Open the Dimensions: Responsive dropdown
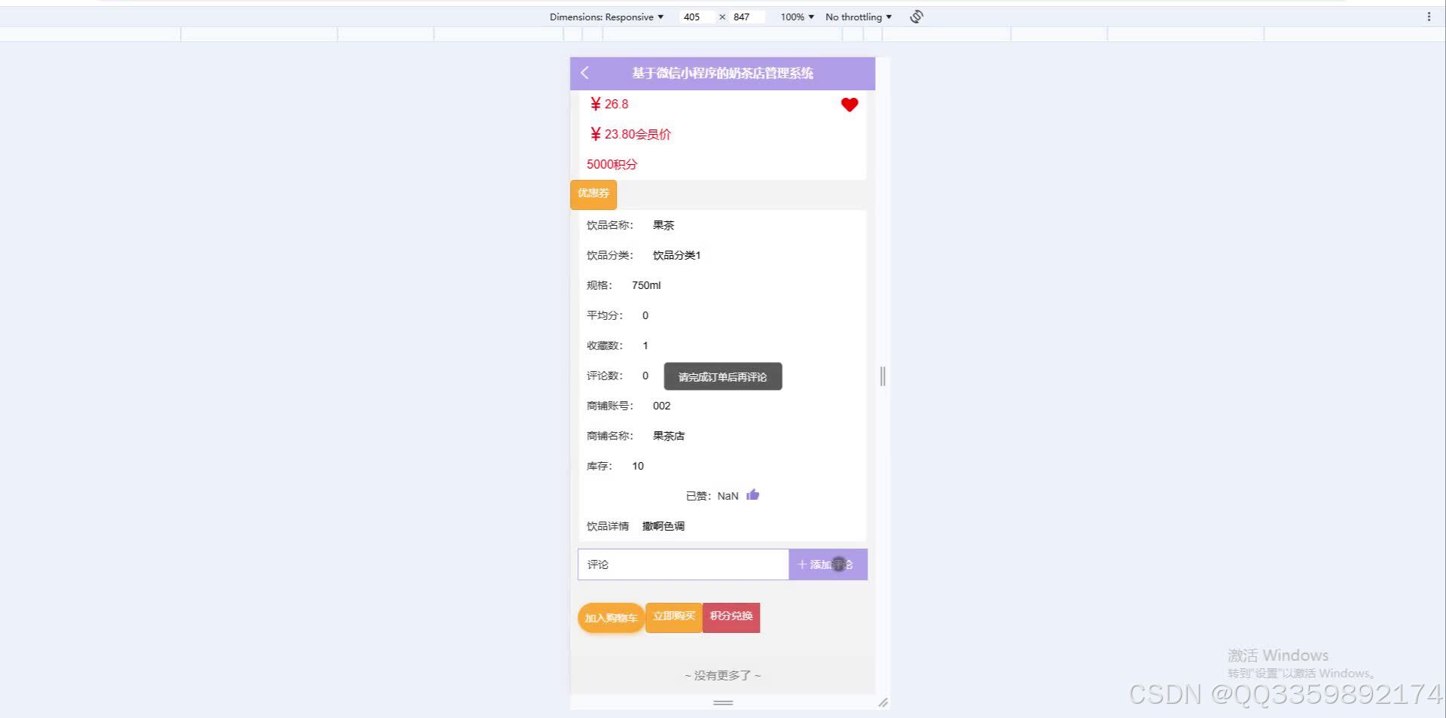 click(607, 17)
